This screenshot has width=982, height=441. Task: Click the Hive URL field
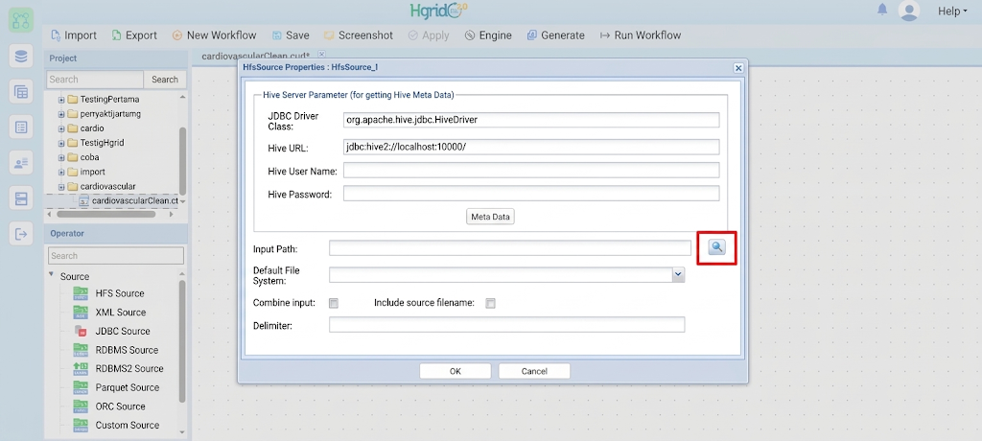[531, 147]
